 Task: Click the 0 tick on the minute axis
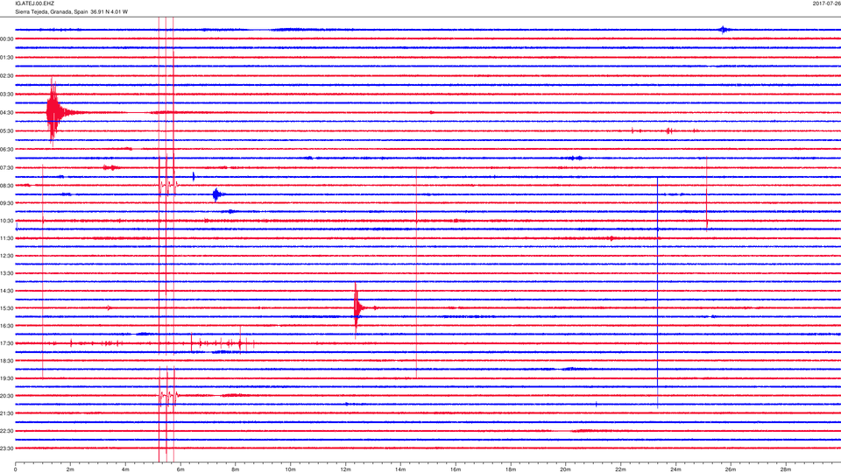click(x=16, y=469)
